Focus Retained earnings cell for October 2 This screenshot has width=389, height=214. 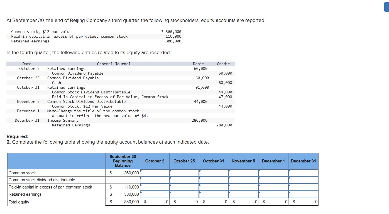point(155,194)
